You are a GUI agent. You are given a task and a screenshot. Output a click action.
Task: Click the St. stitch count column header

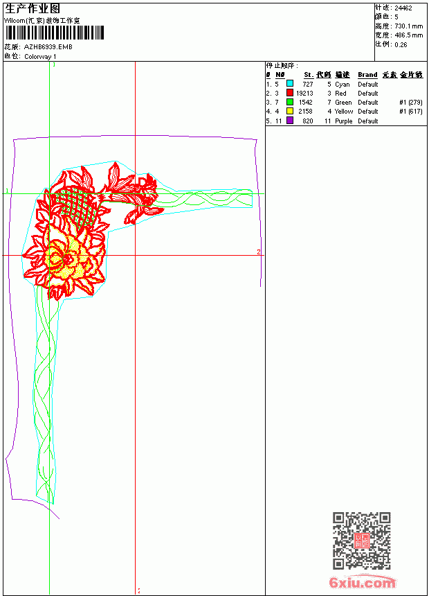(309, 75)
